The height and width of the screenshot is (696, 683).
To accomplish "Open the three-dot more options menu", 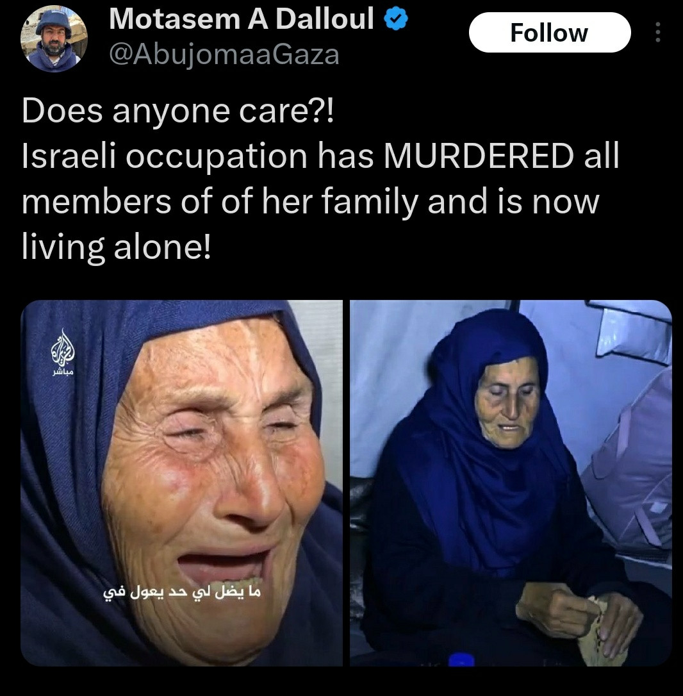I will coord(658,33).
